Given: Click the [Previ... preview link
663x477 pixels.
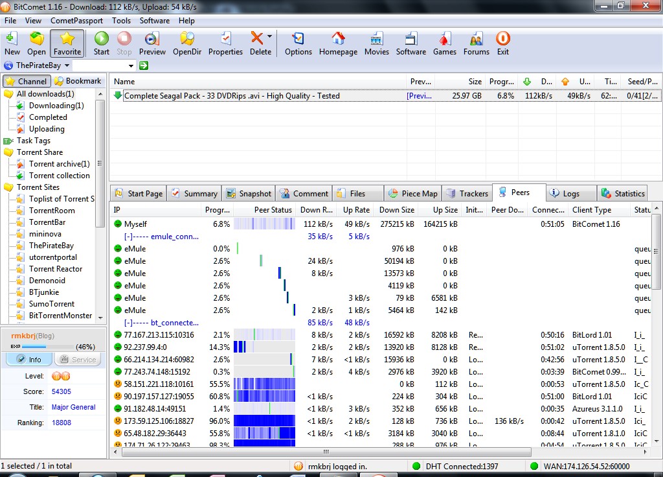Looking at the screenshot, I should pos(419,96).
